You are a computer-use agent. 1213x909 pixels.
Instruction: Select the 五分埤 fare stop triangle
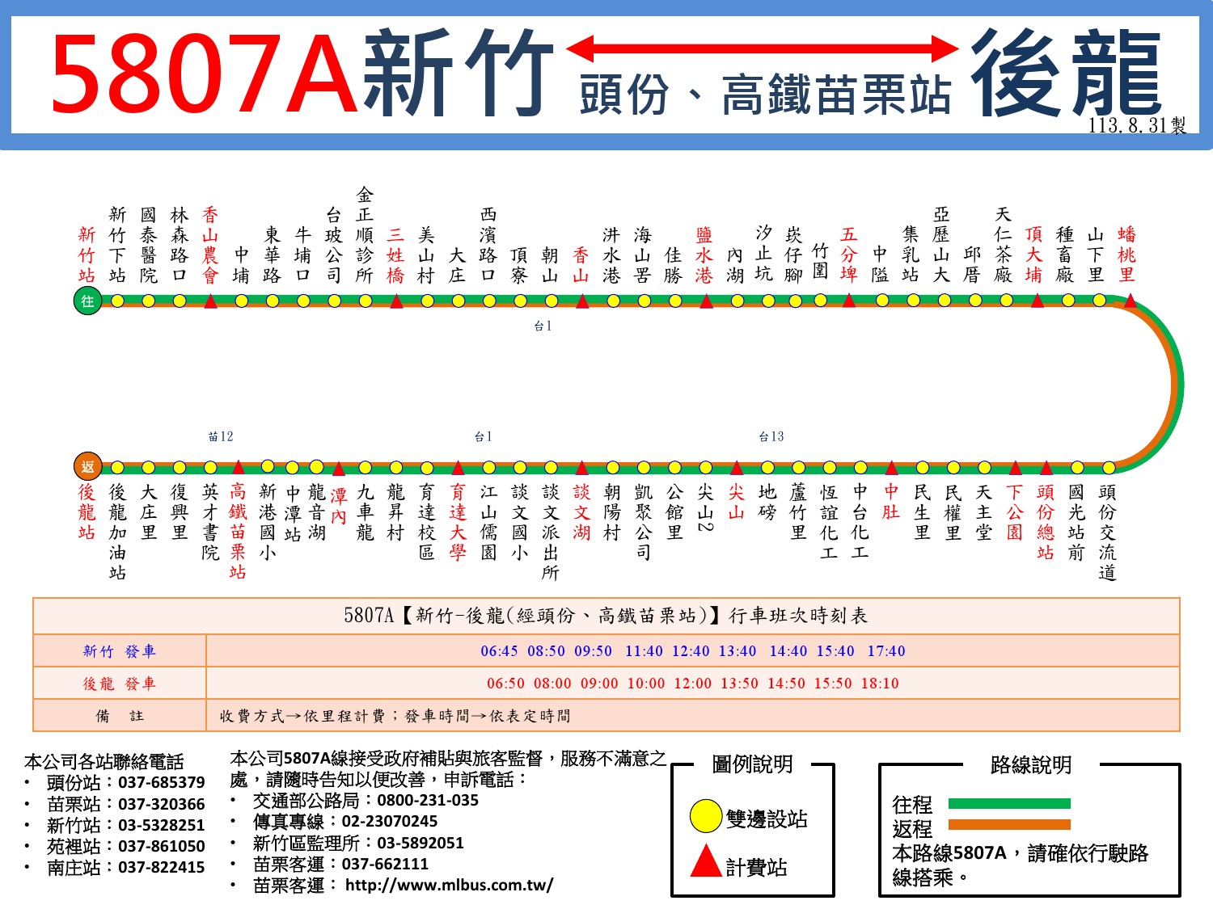(849, 301)
